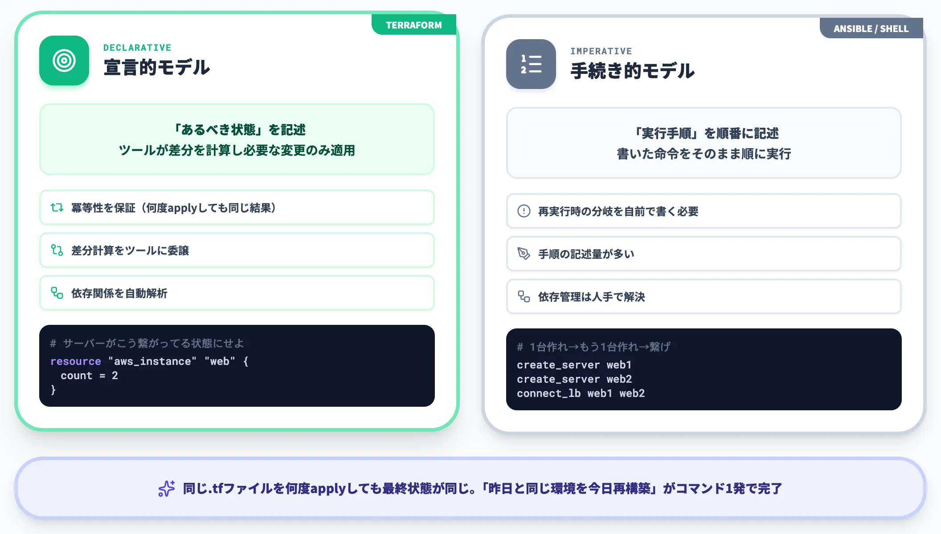Click the exclamation circle icon beside 再実行時の分岐
Viewport: 941px width, 534px height.
click(x=524, y=211)
